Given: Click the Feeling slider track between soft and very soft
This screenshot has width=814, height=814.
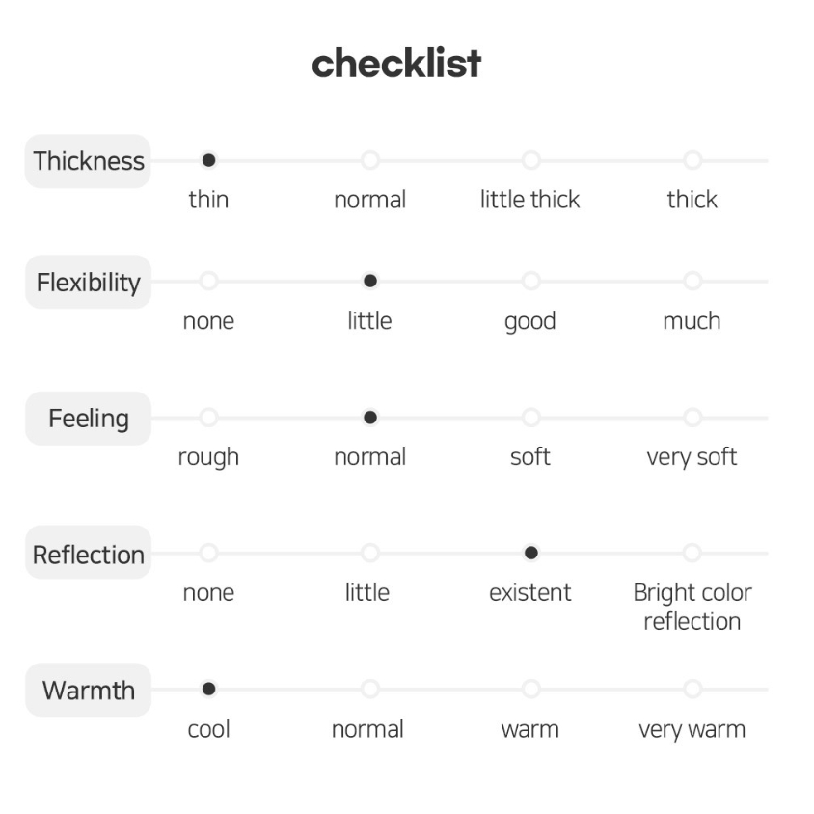Looking at the screenshot, I should click(611, 418).
